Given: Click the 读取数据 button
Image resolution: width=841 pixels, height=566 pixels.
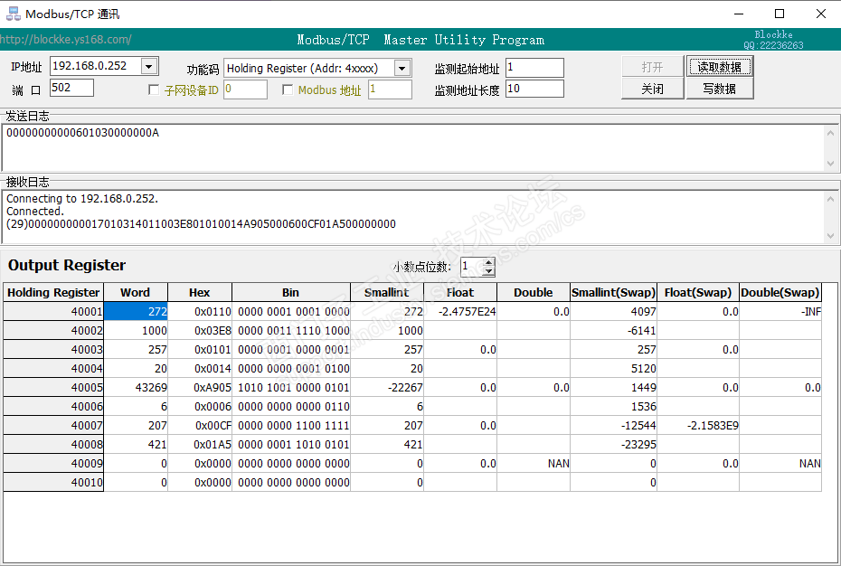Looking at the screenshot, I should coord(719,67).
